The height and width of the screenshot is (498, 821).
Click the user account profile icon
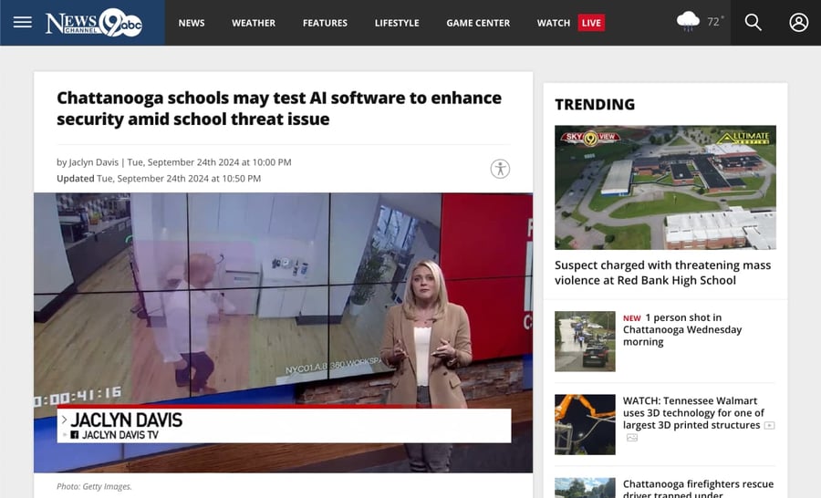point(798,22)
